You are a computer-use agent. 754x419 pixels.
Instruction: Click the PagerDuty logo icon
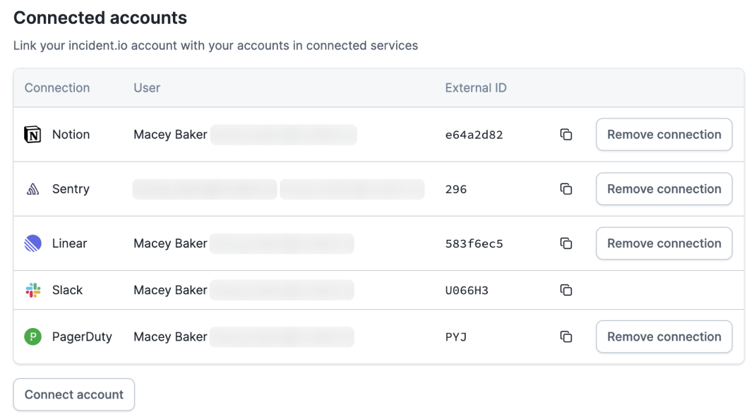coord(33,337)
